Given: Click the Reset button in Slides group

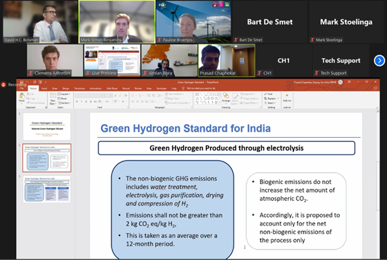Looking at the screenshot, I should 62,99.
